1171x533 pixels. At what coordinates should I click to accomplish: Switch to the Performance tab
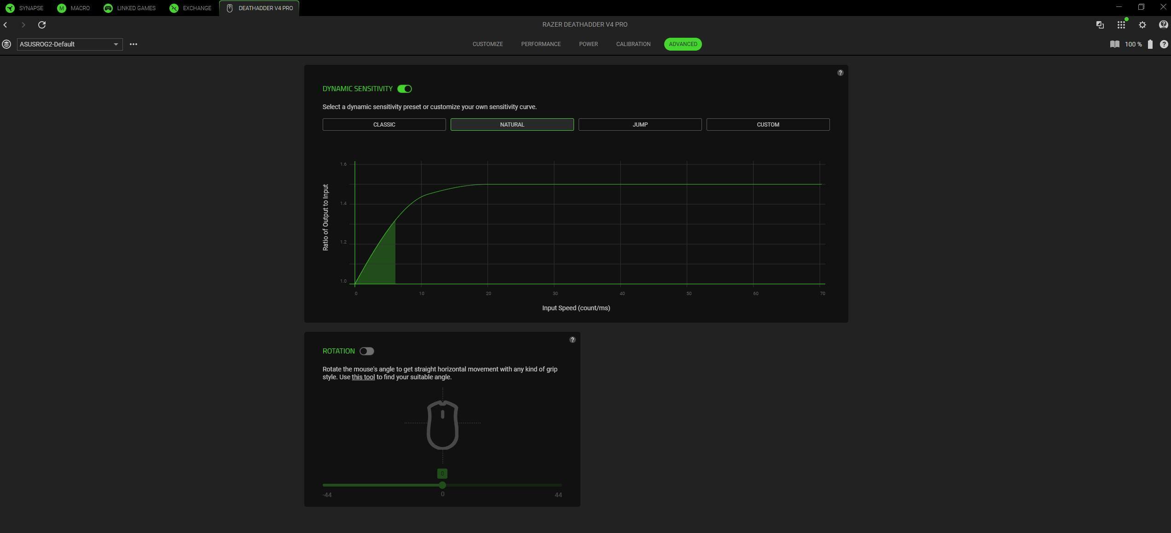point(540,44)
